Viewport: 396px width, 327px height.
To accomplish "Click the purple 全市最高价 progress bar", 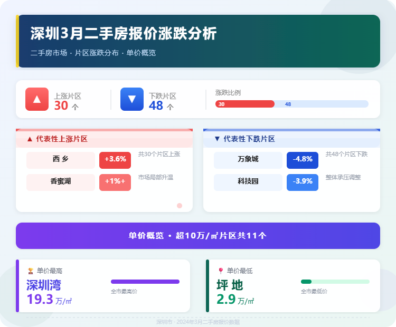I will click(145, 282).
